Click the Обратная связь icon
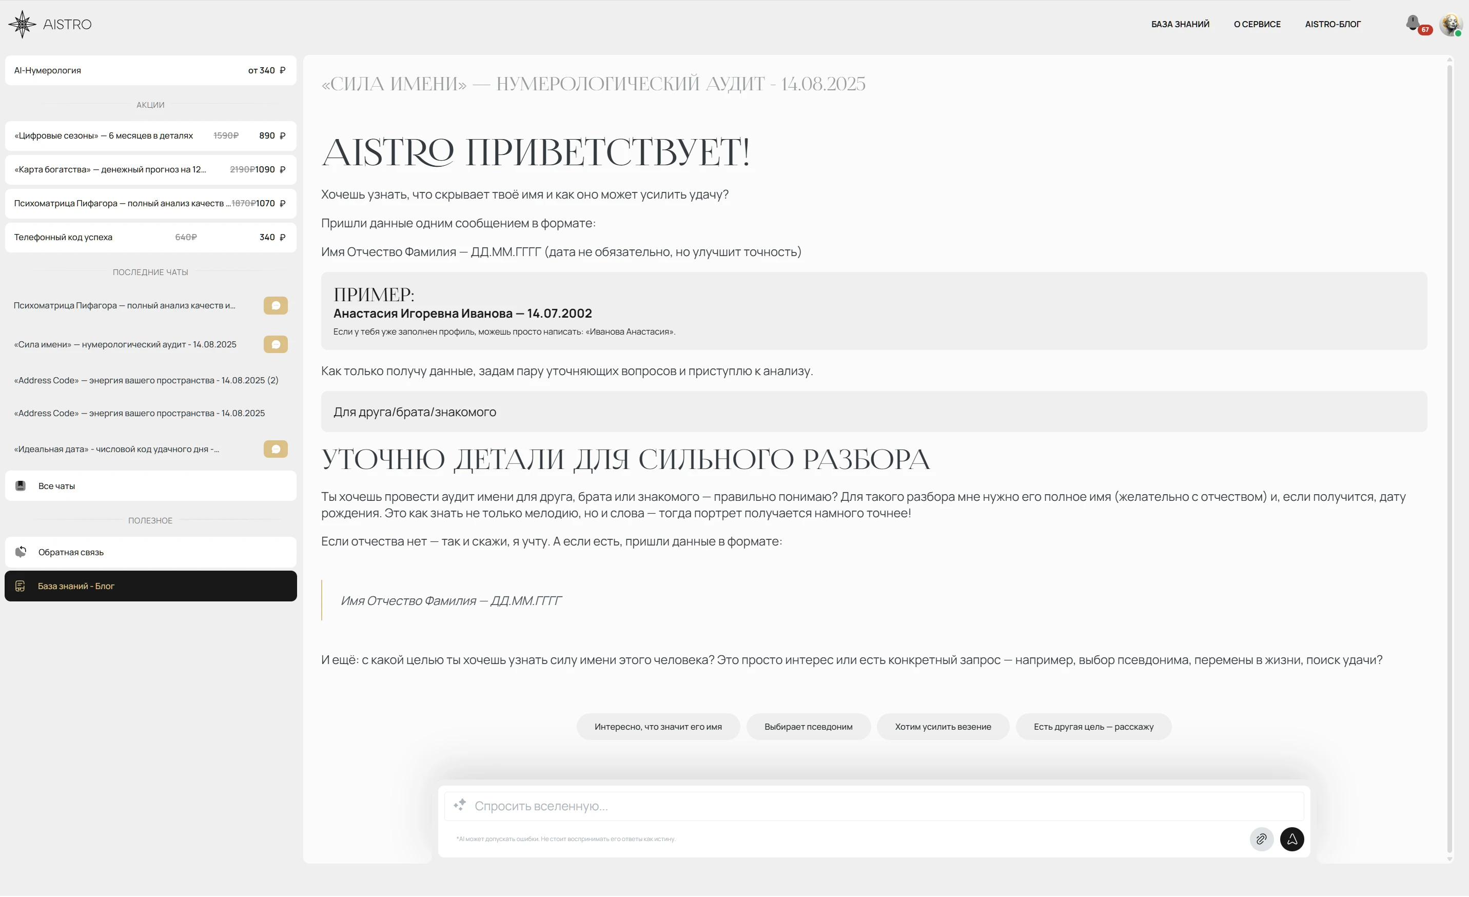The height and width of the screenshot is (897, 1469). click(x=21, y=552)
